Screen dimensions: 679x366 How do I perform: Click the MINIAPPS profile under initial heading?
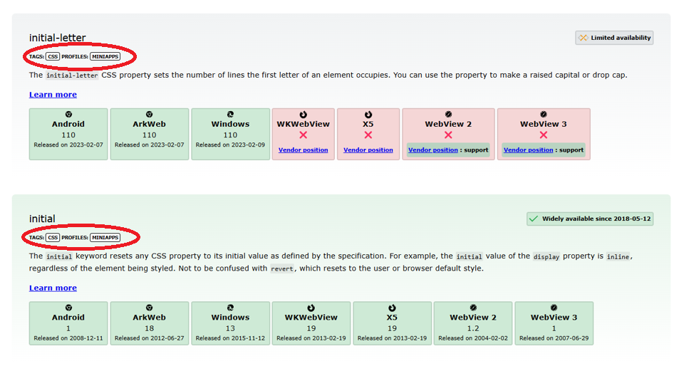[105, 238]
